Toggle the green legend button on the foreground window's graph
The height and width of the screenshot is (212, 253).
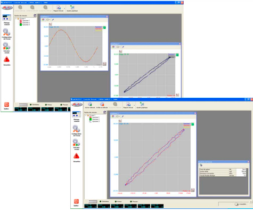193,124
